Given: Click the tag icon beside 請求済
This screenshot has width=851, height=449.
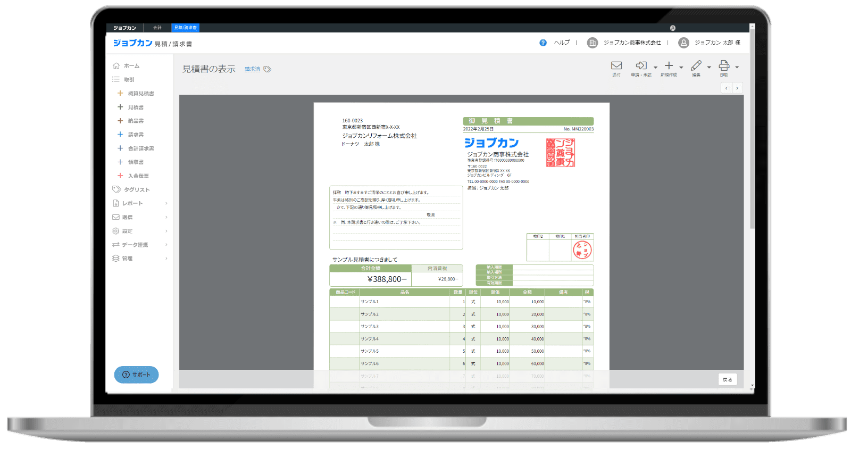Looking at the screenshot, I should click(268, 70).
